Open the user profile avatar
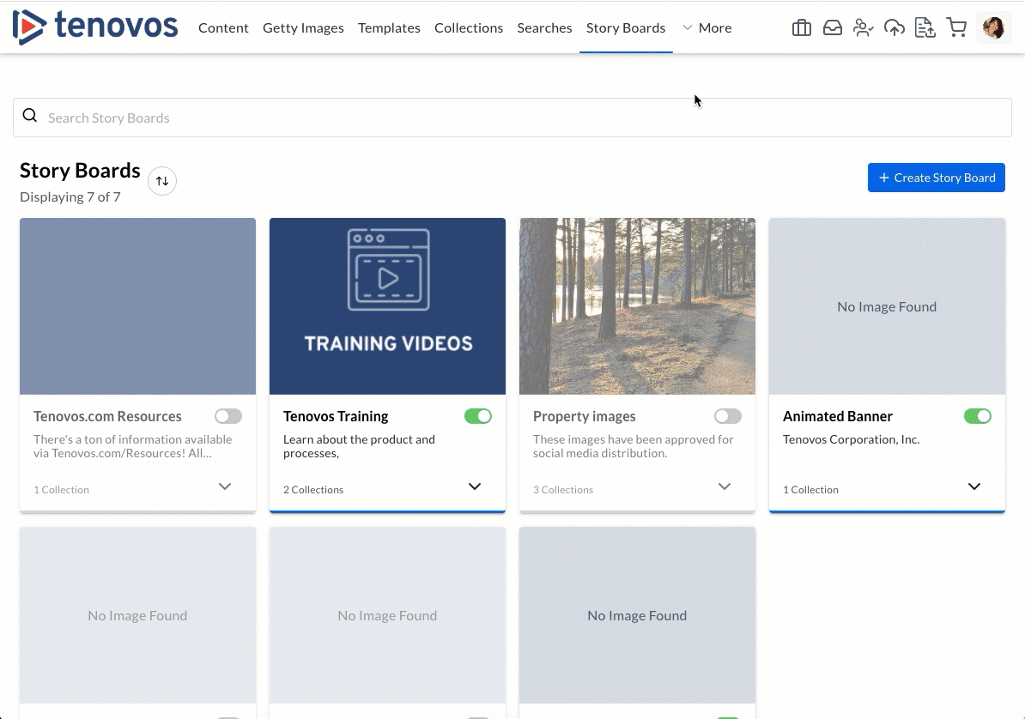Image resolution: width=1025 pixels, height=719 pixels. (993, 27)
